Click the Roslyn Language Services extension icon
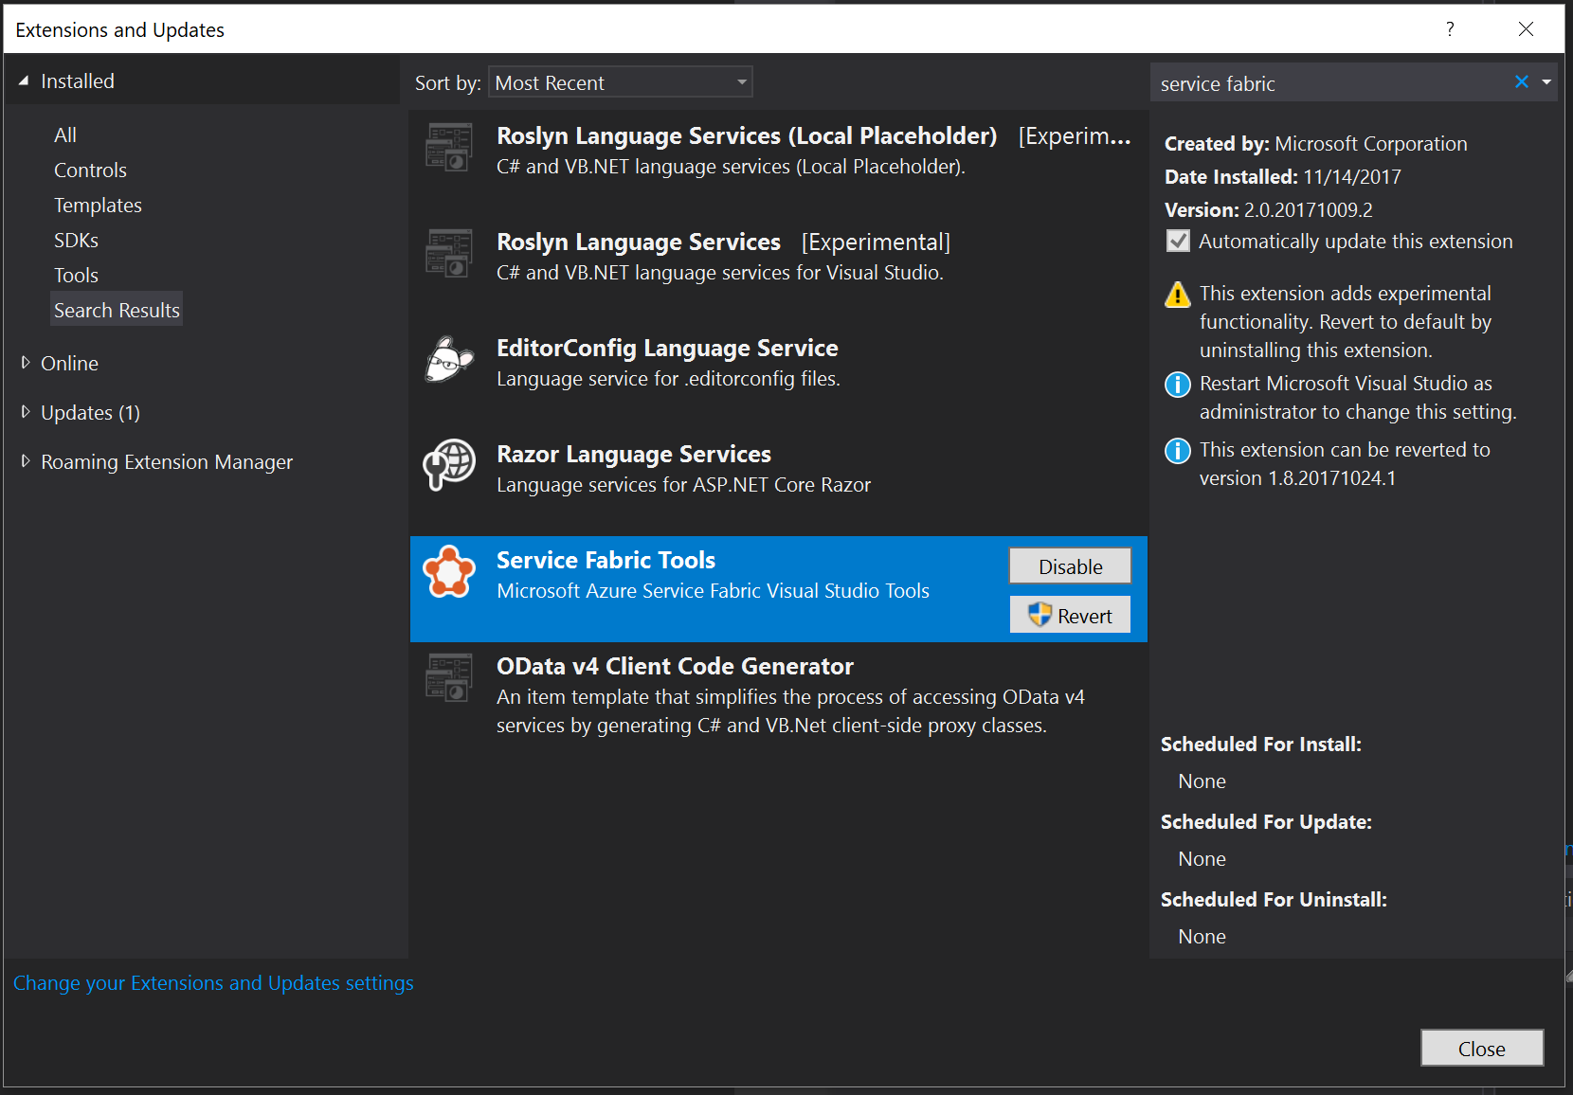The height and width of the screenshot is (1095, 1573). click(x=447, y=253)
